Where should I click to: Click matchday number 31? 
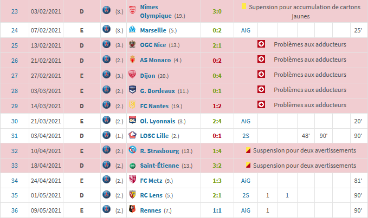(x=15, y=135)
